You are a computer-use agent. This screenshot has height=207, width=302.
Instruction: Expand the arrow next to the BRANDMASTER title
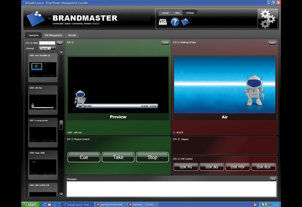click(x=49, y=18)
